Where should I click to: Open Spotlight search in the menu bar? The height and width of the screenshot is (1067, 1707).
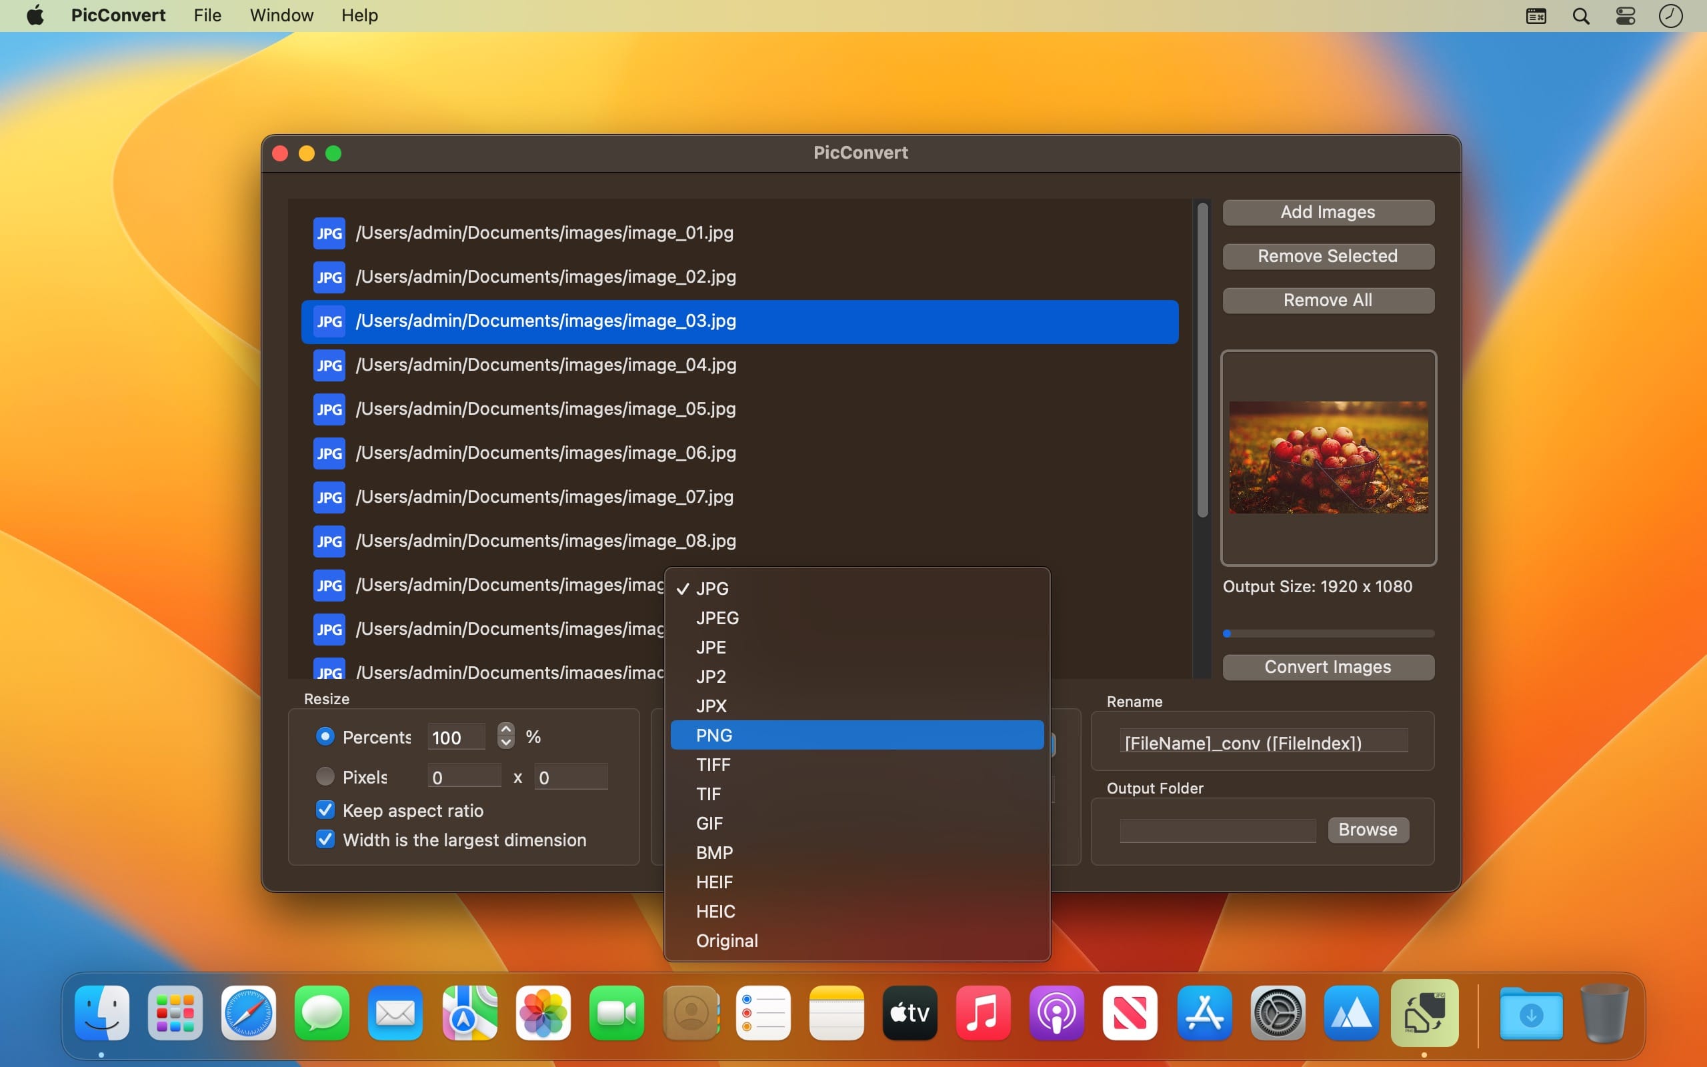coord(1581,15)
